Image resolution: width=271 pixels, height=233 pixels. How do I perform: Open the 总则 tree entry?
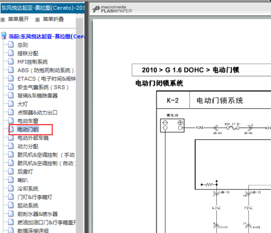coord(23,45)
